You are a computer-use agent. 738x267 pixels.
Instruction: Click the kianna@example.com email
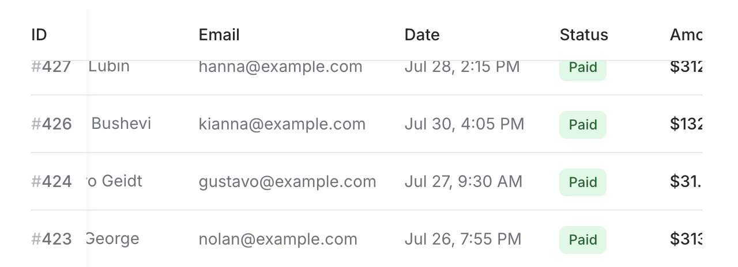282,124
